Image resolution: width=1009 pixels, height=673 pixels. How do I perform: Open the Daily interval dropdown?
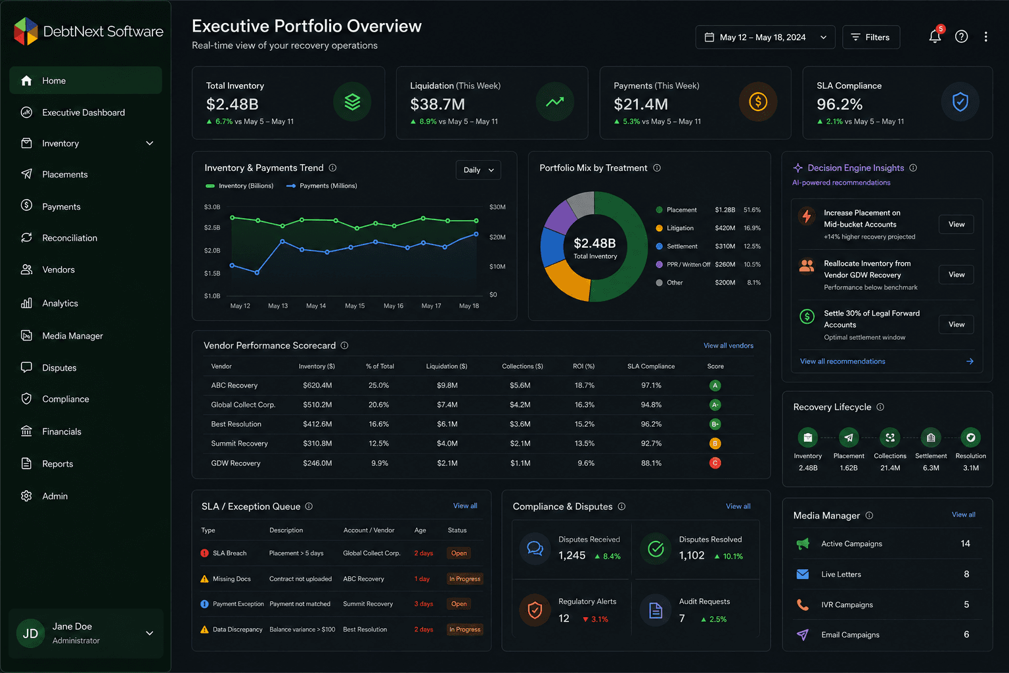coord(478,170)
